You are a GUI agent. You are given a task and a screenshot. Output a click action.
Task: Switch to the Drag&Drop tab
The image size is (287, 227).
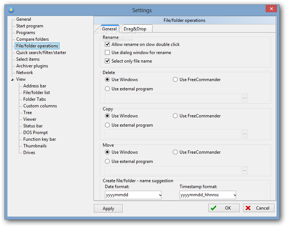tap(135, 29)
